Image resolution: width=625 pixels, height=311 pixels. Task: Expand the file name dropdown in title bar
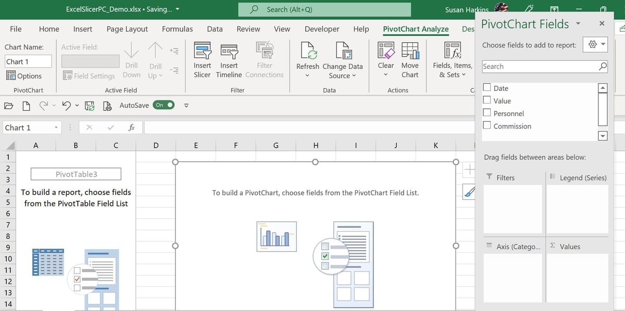tap(178, 9)
